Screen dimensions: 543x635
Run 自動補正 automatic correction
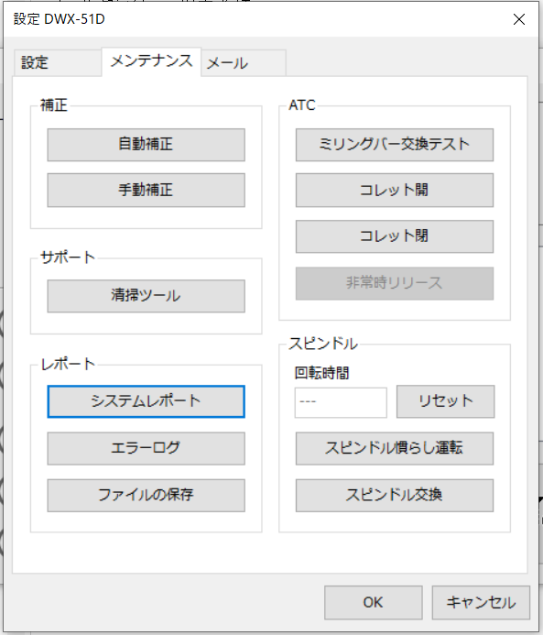point(147,145)
